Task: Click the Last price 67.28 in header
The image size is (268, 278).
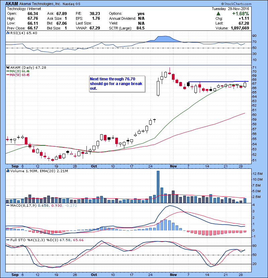Action: click(x=244, y=23)
